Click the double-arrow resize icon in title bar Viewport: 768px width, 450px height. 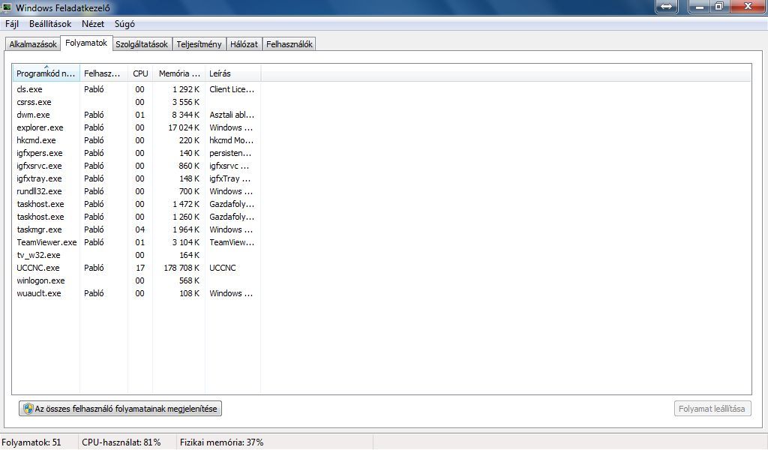[667, 6]
